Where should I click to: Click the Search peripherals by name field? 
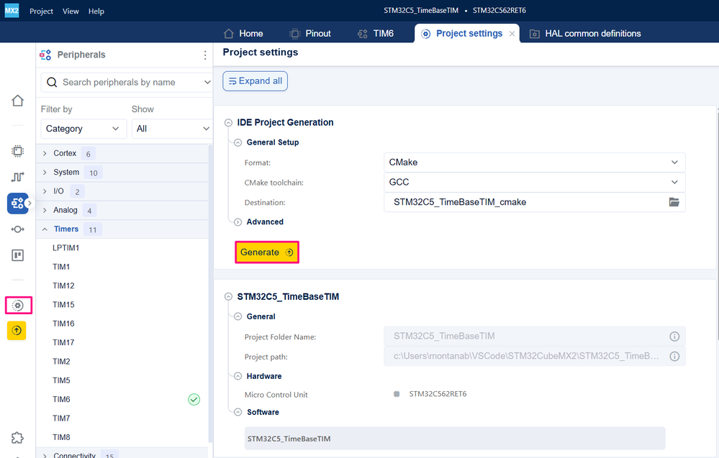pos(126,83)
